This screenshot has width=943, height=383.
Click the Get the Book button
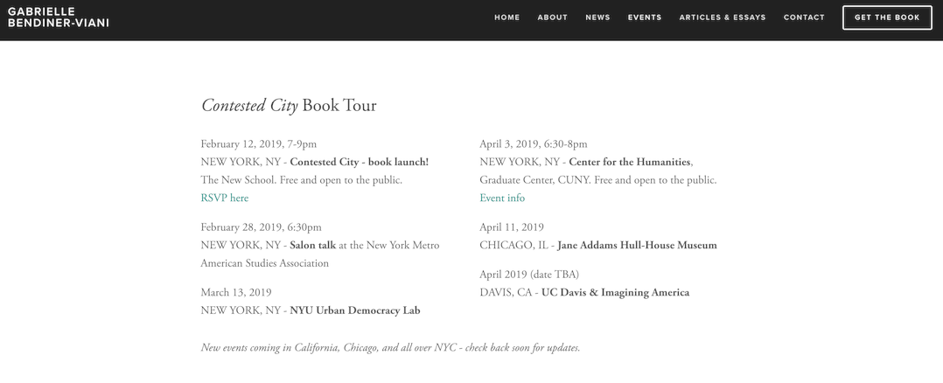[x=887, y=17]
